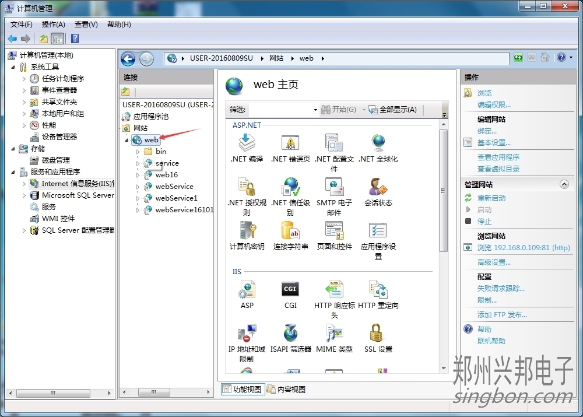
Task: Click the 基本设置... link
Action: (494, 143)
